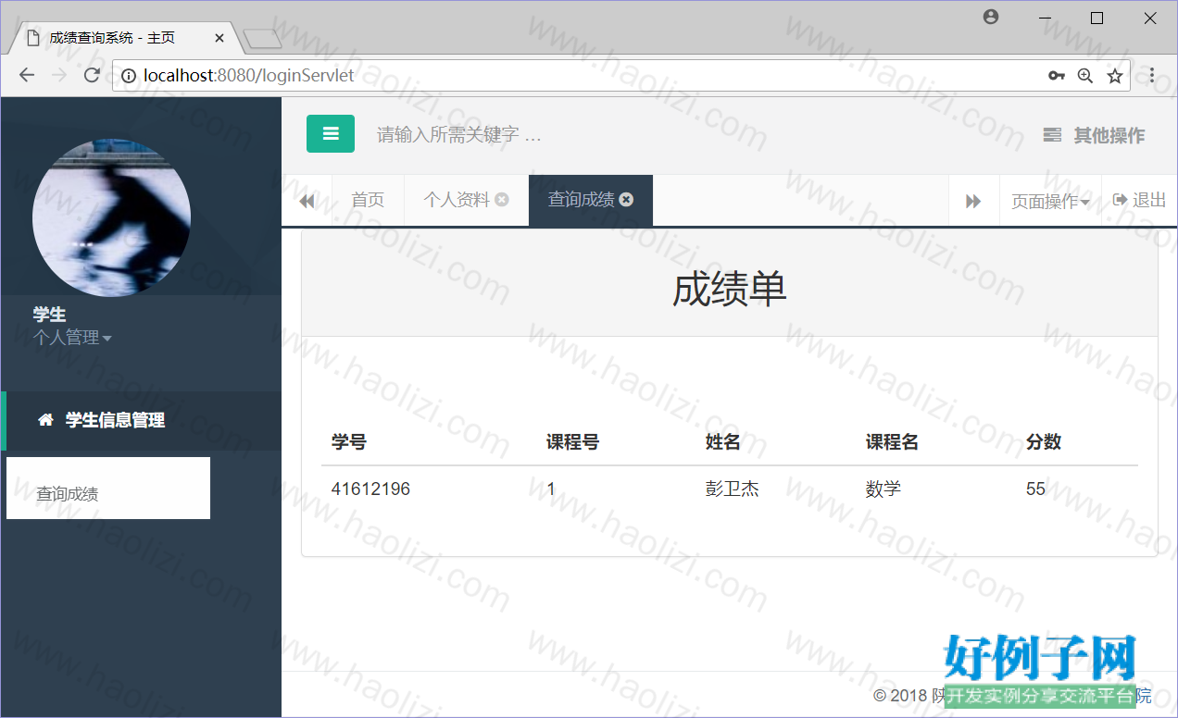Click the course name 数学
1178x718 pixels.
click(883, 489)
